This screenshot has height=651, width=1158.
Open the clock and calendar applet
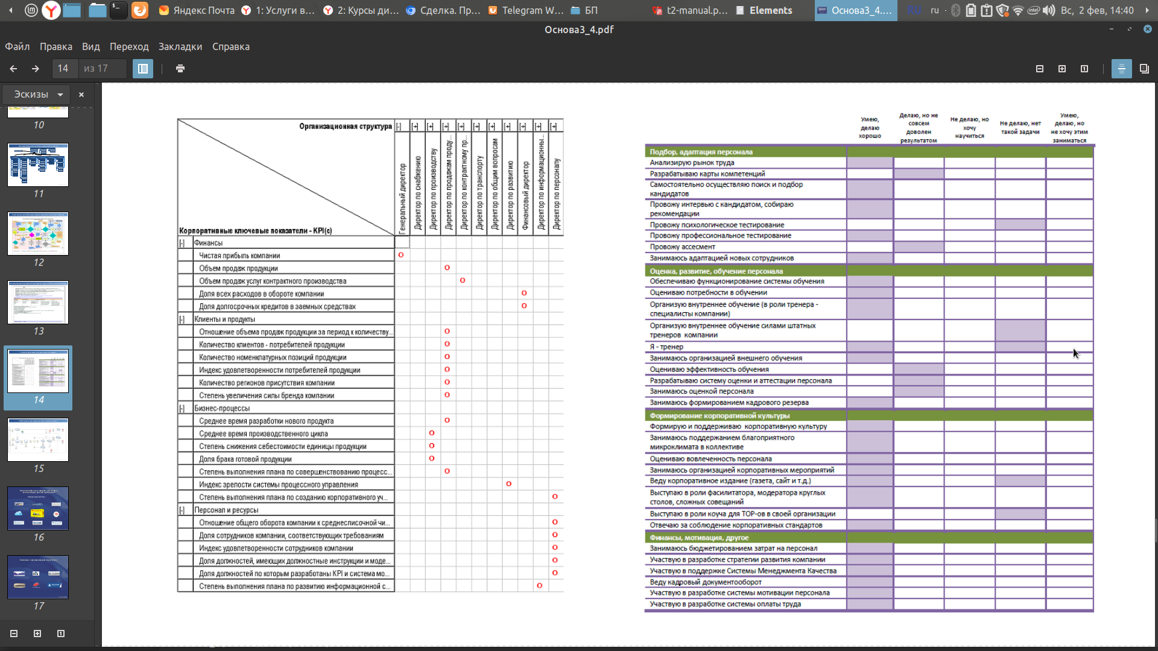click(x=1097, y=10)
